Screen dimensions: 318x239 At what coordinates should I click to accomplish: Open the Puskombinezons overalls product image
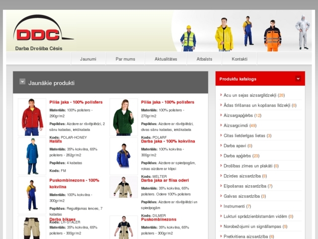click(x=32, y=195)
